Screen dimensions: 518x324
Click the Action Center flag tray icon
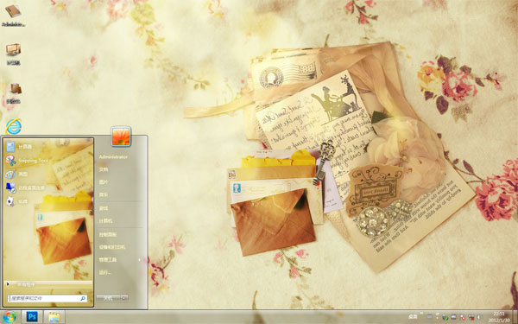pos(463,317)
